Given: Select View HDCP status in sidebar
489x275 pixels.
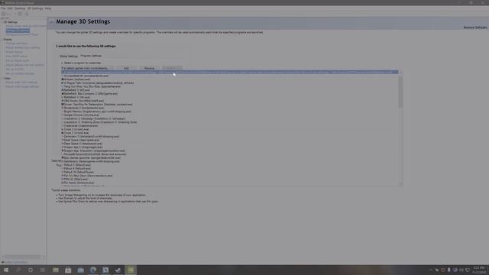Looking at the screenshot, I should (x=16, y=57).
